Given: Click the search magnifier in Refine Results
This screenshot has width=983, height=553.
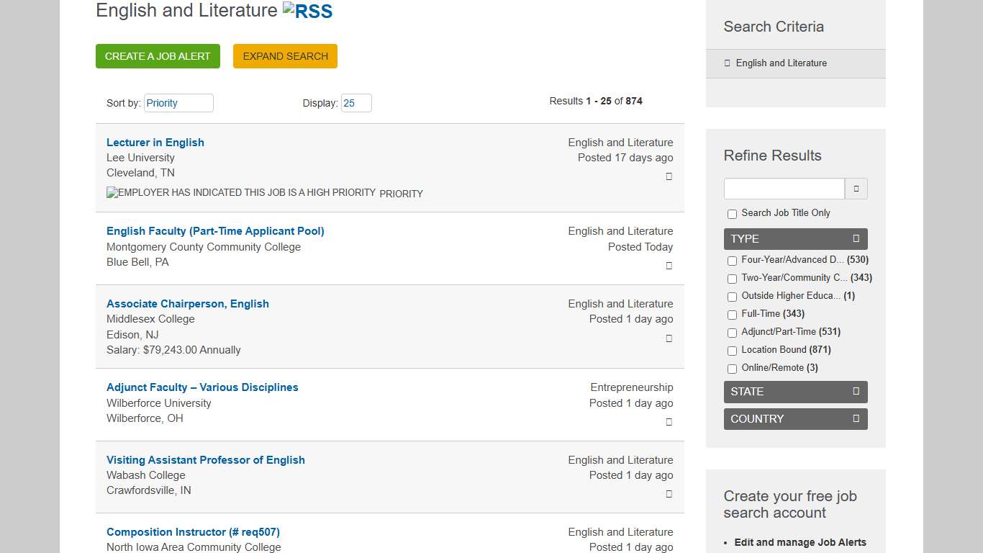Looking at the screenshot, I should 856,188.
